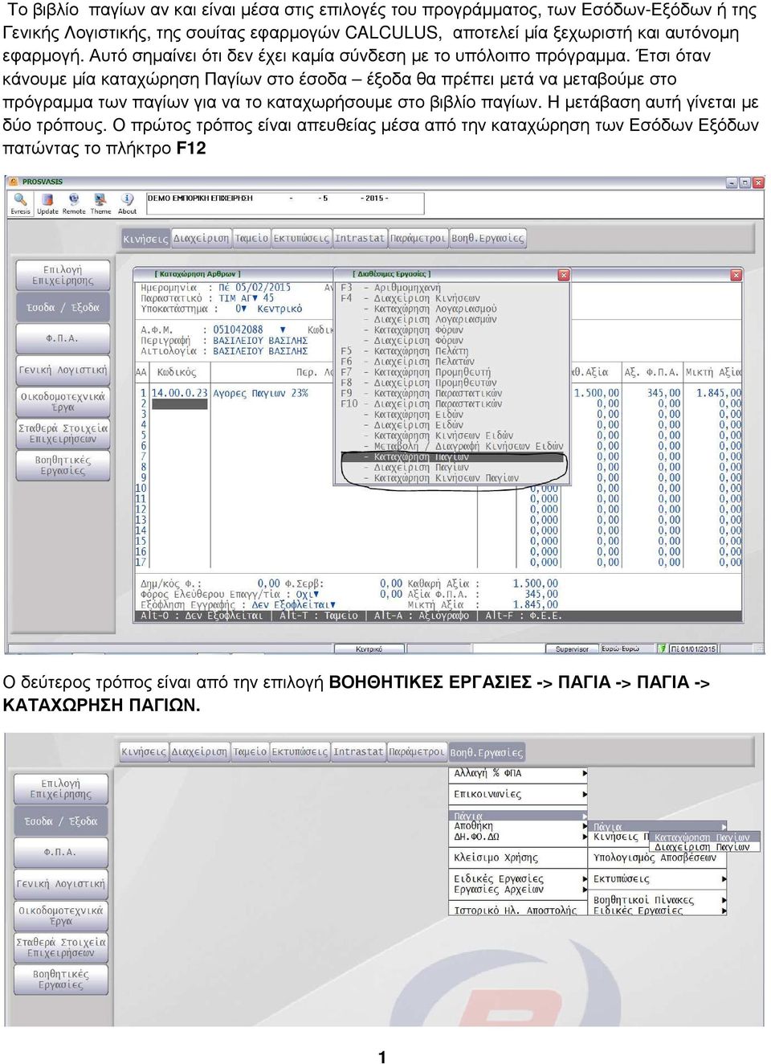The image size is (771, 1064).
Task: Click Βοηθητικές Εργασίες in the second screenshot sidebar
Action: 61,979
